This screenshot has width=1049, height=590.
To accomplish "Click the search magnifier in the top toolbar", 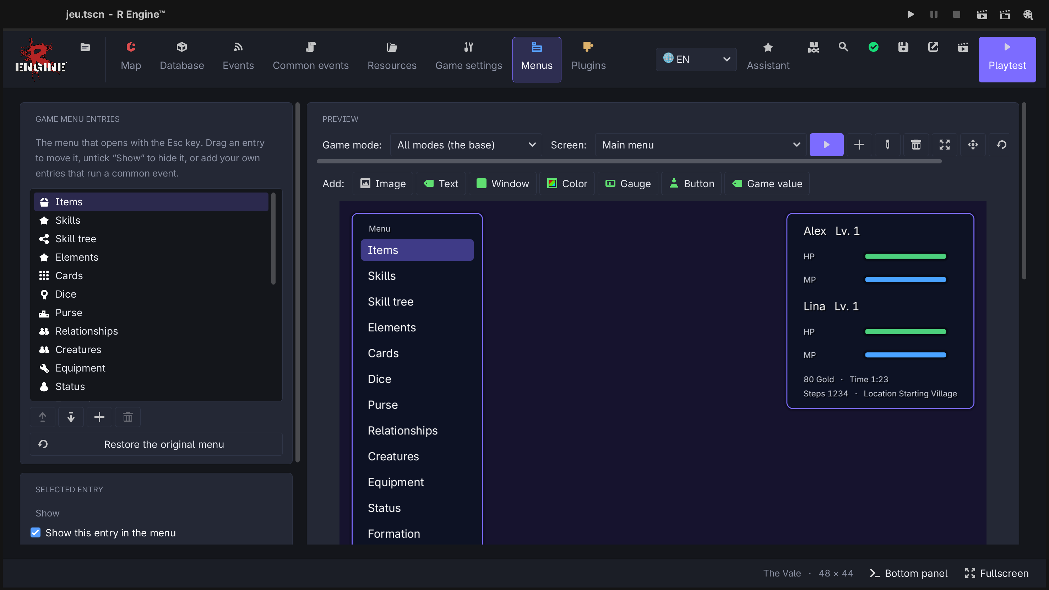I will point(843,47).
